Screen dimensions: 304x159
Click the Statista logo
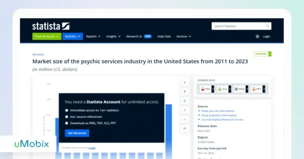[x=51, y=26]
